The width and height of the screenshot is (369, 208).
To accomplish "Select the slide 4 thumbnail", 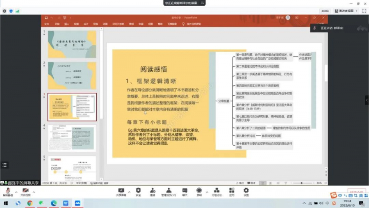I will tap(72, 137).
